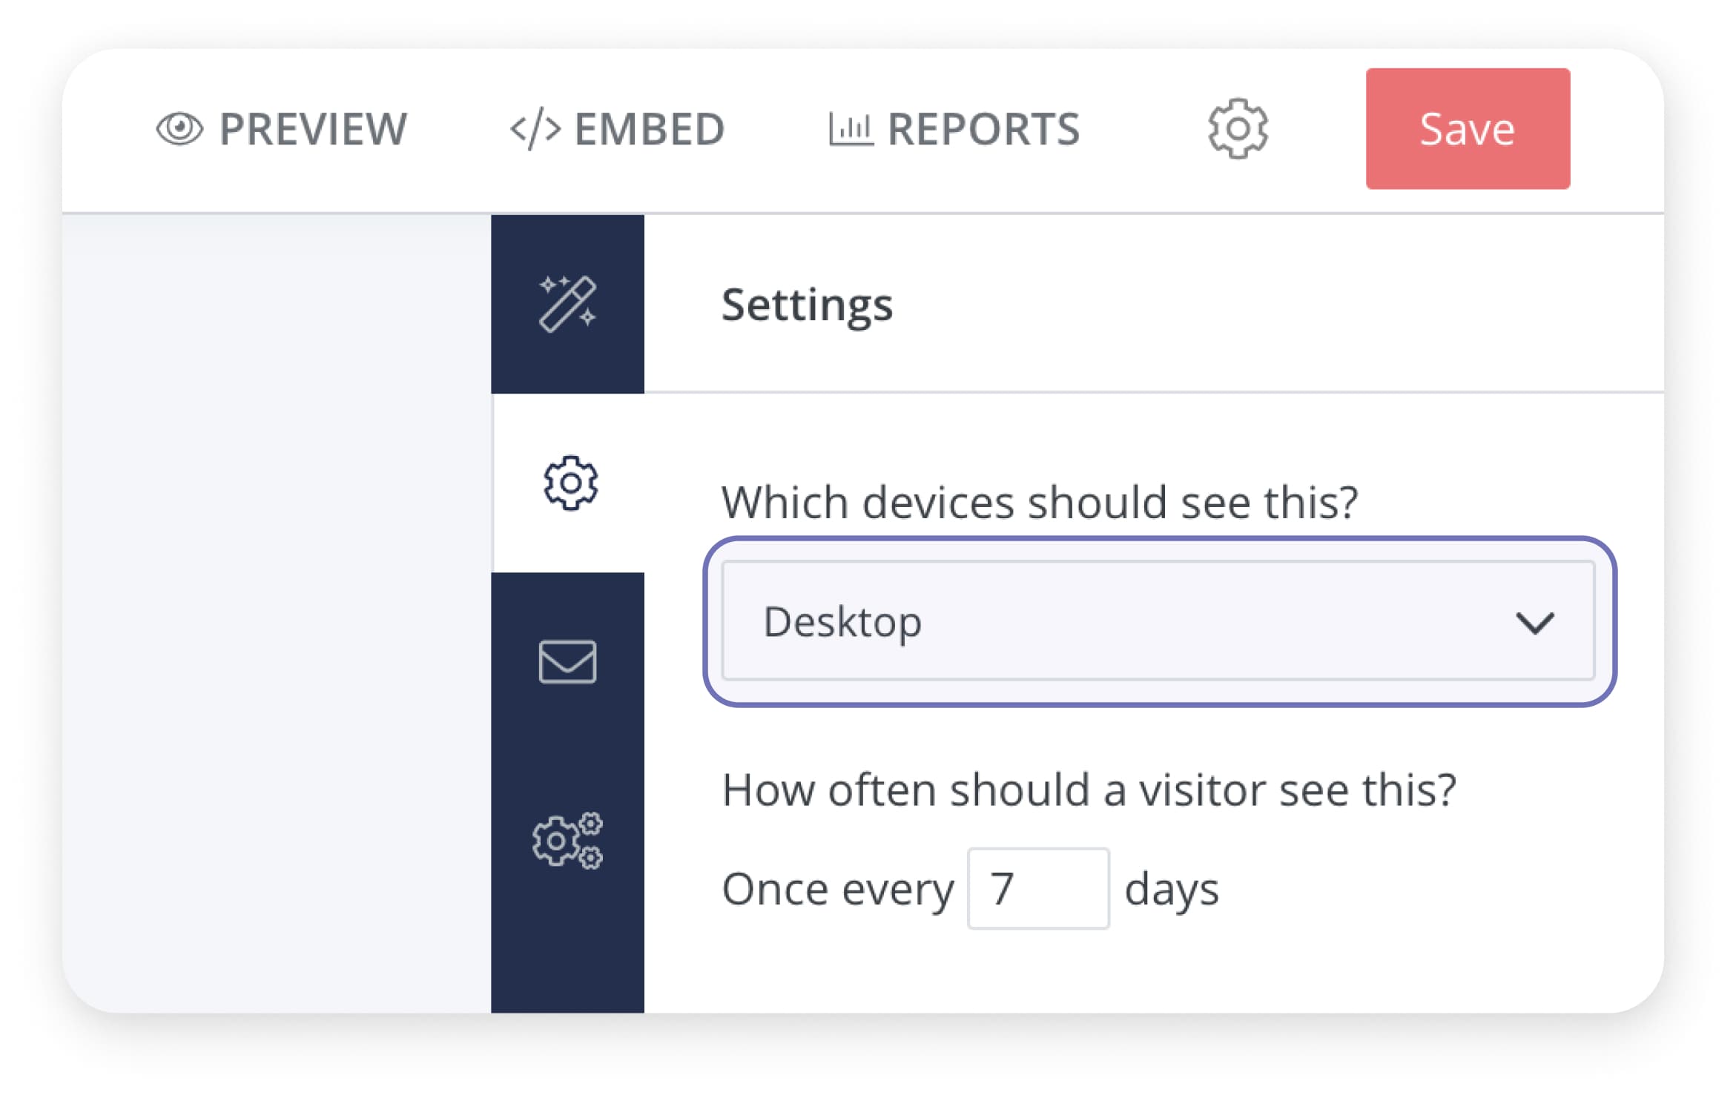Screen dimensions: 1736x1098
Task: Click the code brackets icon beside EMBED
Action: click(x=535, y=129)
